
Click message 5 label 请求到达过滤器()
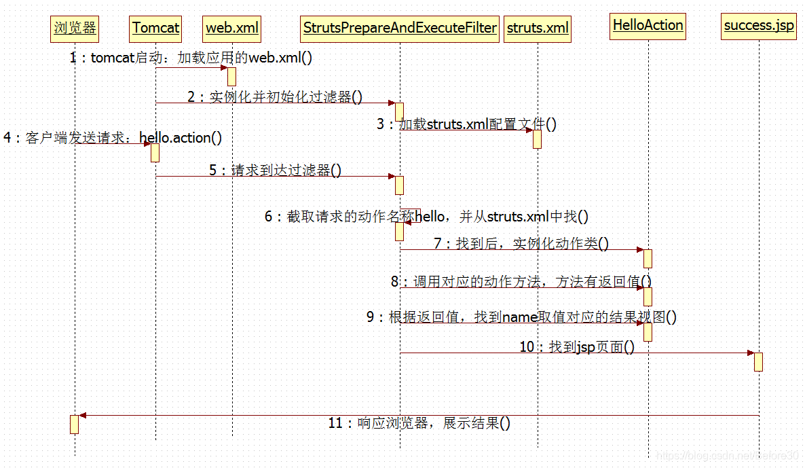coord(275,170)
